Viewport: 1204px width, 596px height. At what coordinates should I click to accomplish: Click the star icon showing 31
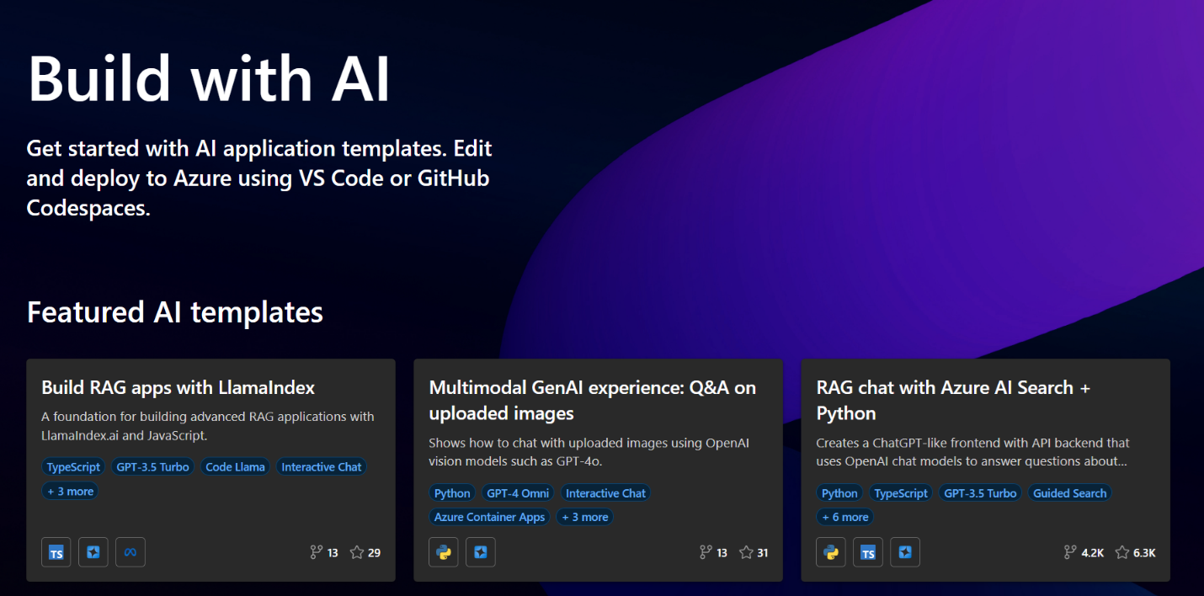pos(746,553)
